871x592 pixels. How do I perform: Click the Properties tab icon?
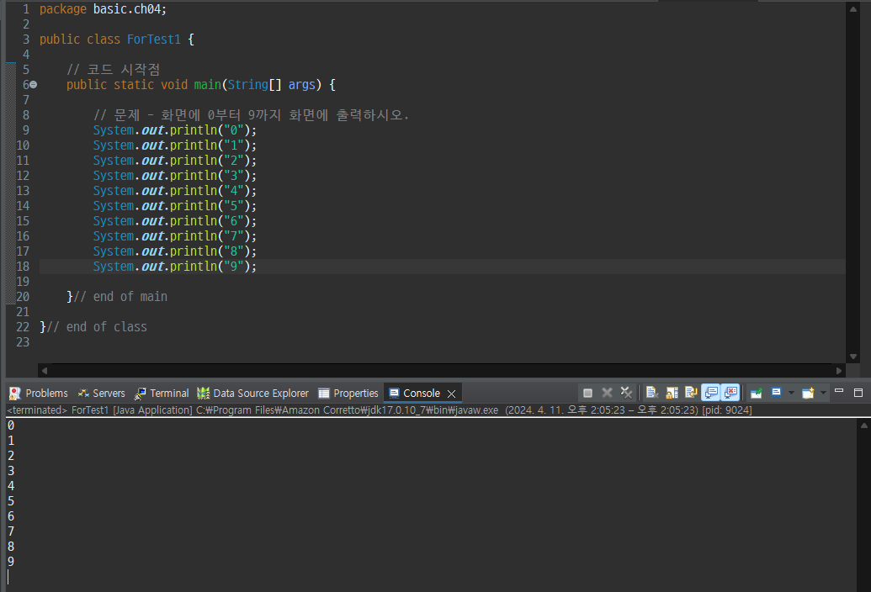(324, 394)
